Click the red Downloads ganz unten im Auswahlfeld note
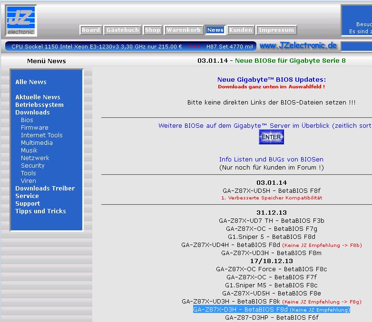The image size is (372, 322). pyautogui.click(x=272, y=87)
